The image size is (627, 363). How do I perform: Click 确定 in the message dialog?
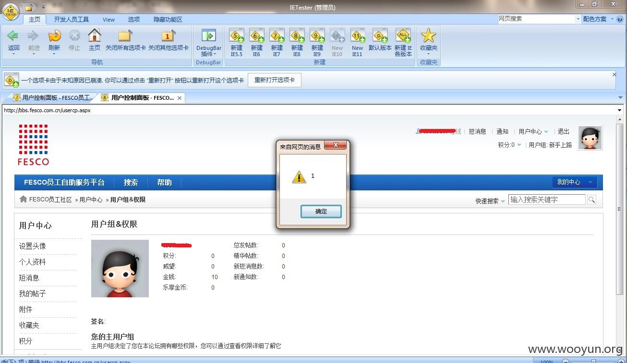[321, 211]
